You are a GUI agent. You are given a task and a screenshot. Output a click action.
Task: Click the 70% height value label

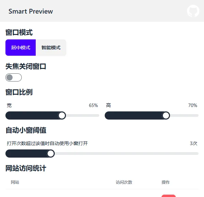(x=193, y=105)
